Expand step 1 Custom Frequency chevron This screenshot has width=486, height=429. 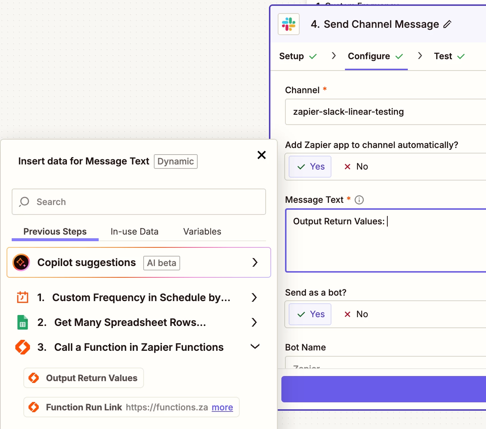coord(255,297)
